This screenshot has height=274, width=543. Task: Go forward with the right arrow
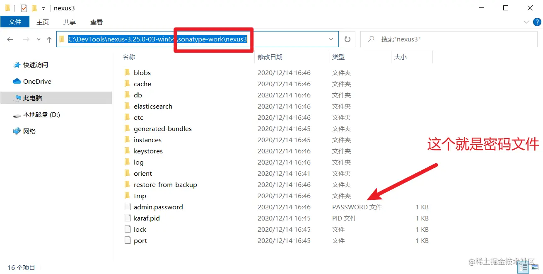coord(26,39)
